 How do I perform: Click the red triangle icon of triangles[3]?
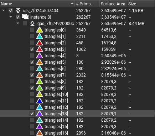coord(40,49)
